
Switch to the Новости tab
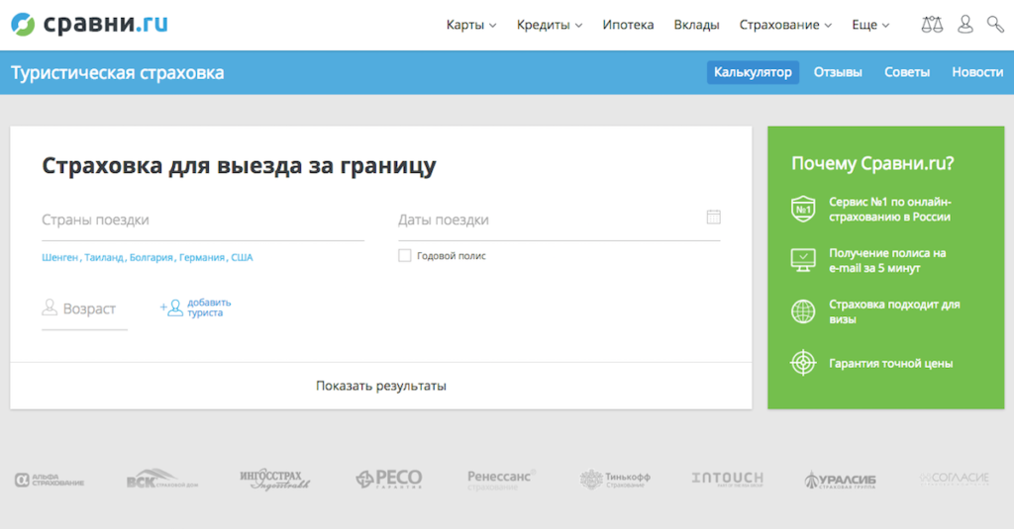[x=977, y=72]
